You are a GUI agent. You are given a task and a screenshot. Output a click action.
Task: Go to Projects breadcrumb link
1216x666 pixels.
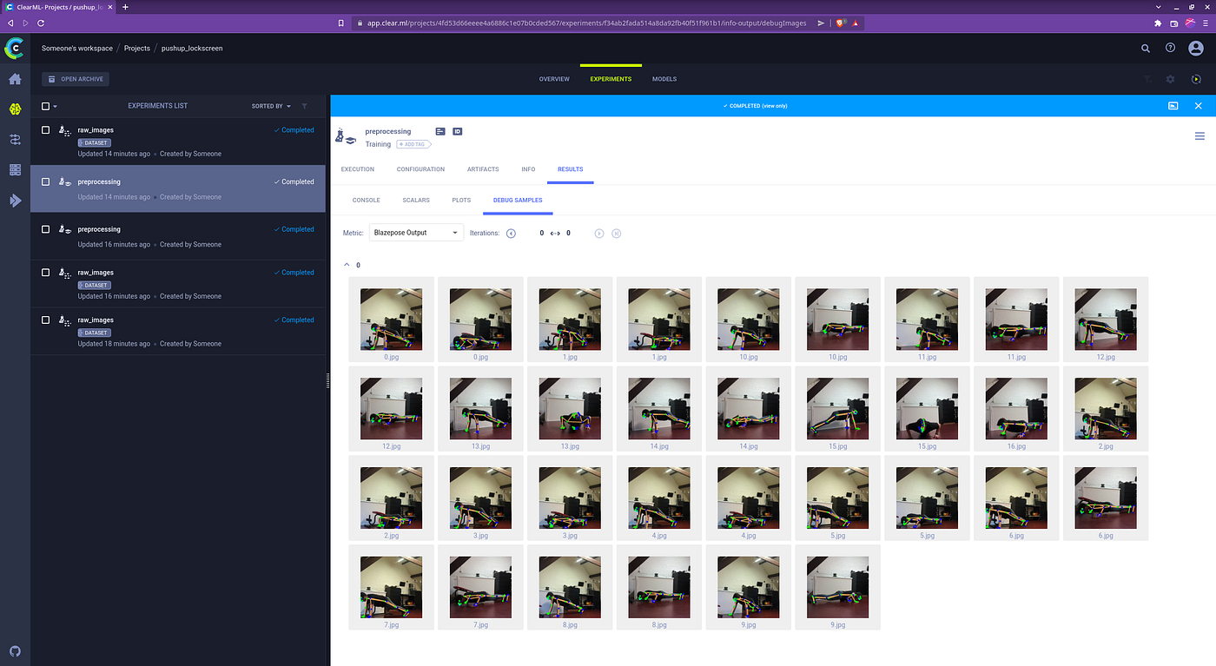coord(137,49)
